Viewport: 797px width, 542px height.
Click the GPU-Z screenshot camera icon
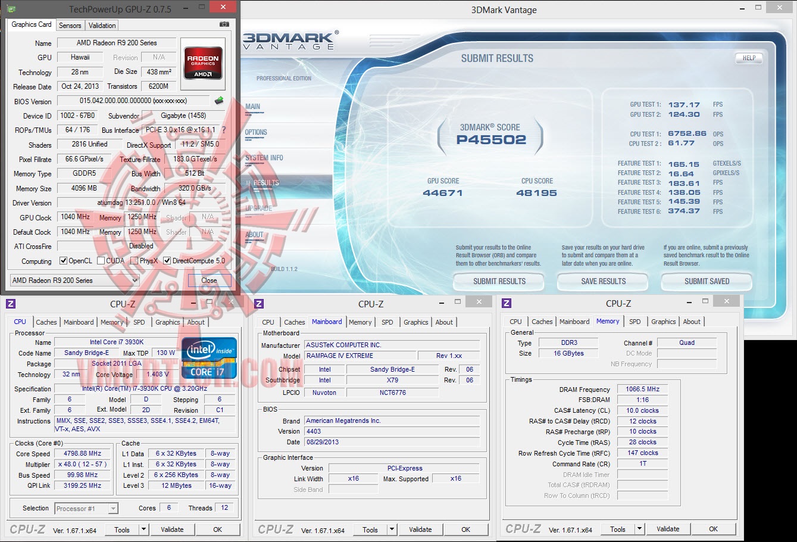tap(224, 24)
